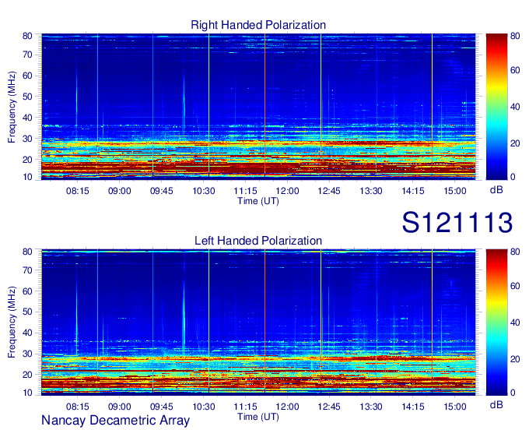Click the 12:00 tick label on bottom plot
The image size is (529, 430).
pyautogui.click(x=287, y=407)
